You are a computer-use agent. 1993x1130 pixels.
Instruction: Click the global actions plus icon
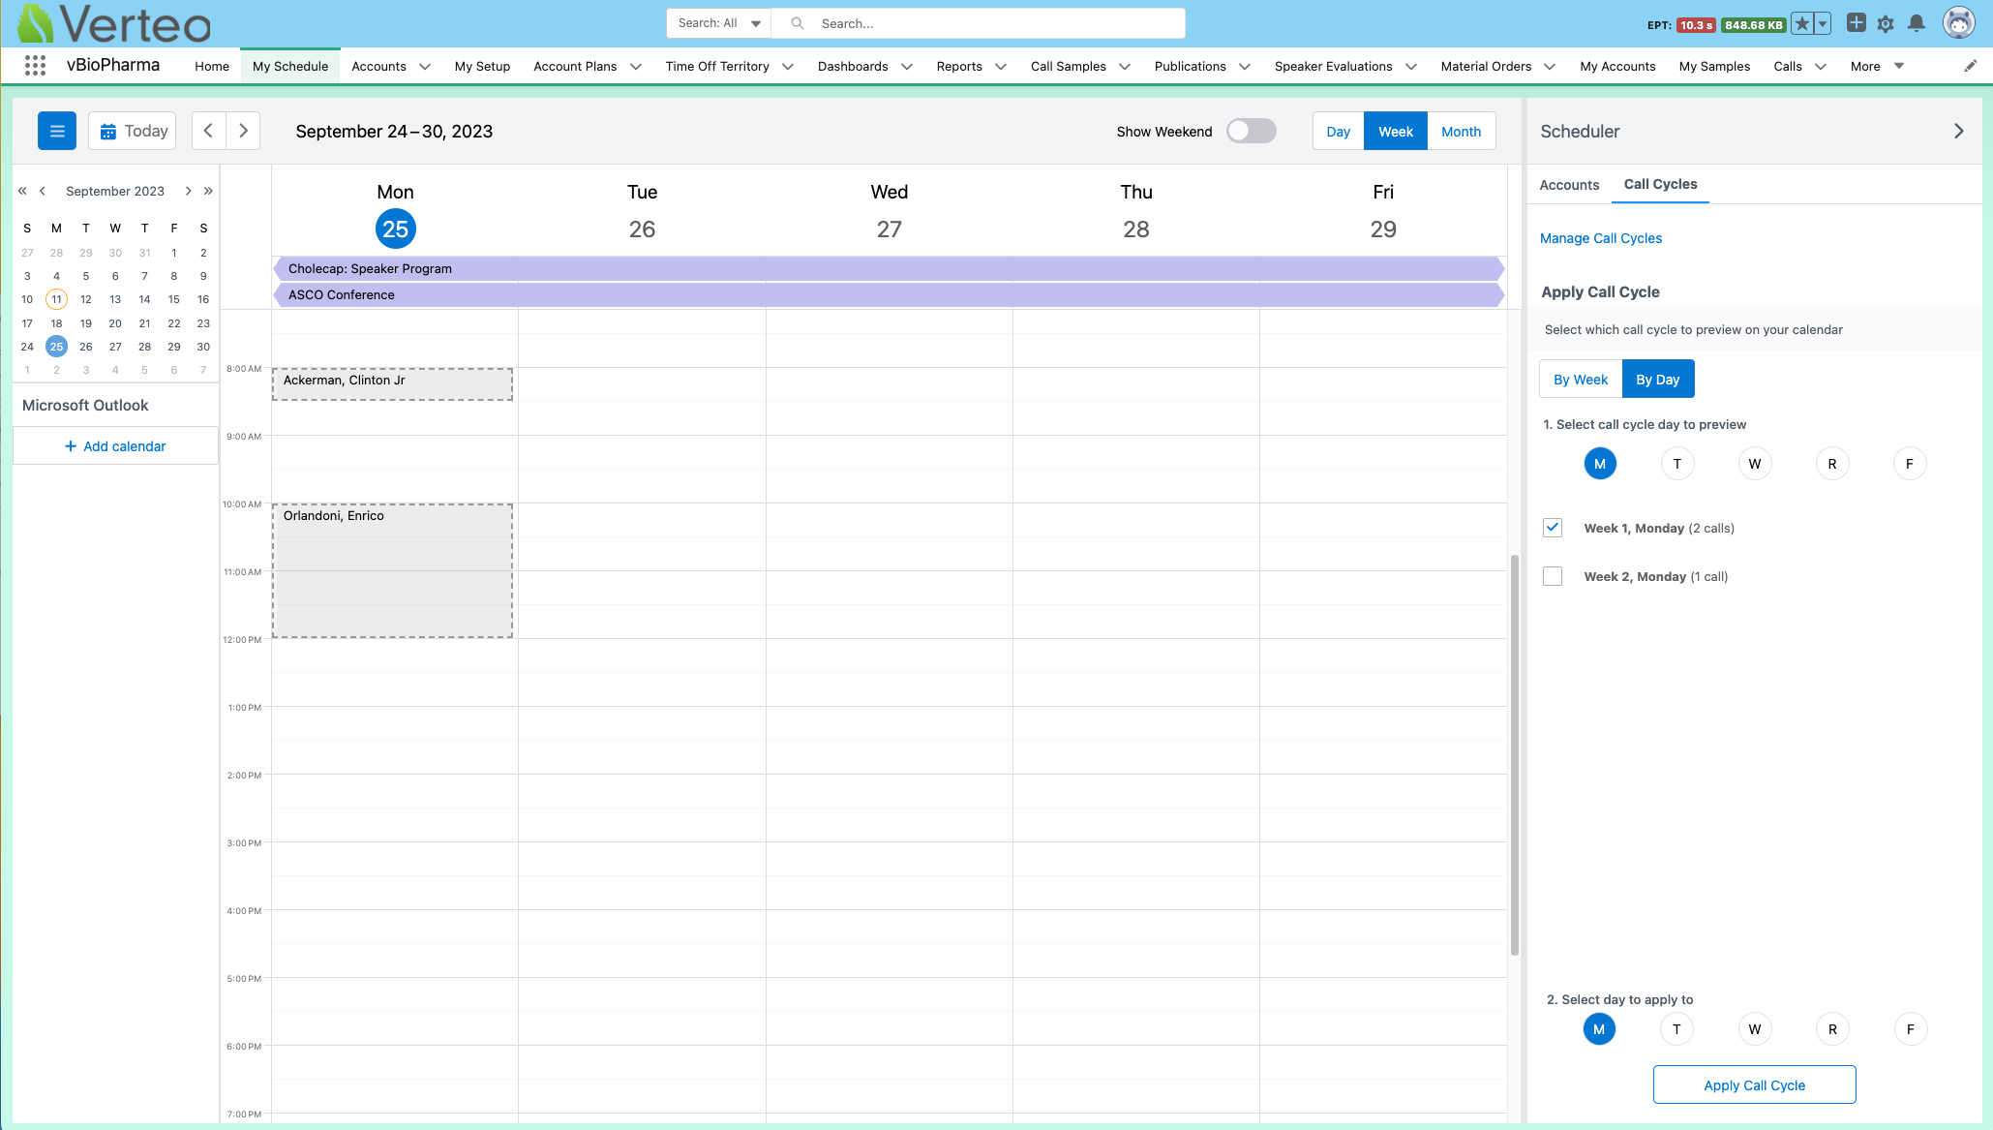(x=1856, y=23)
